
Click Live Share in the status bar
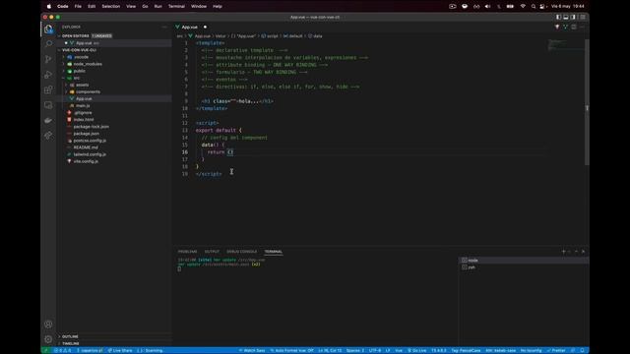point(120,351)
